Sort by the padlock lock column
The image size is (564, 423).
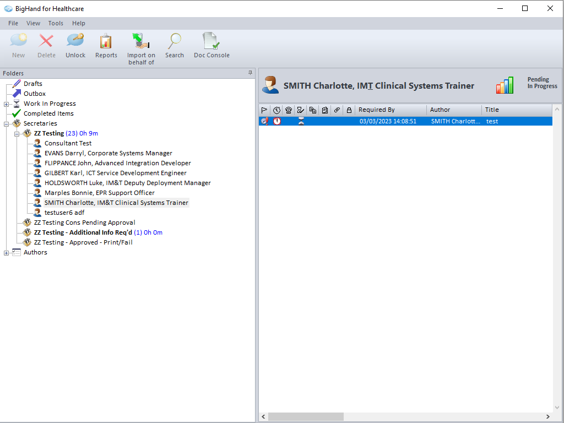[x=349, y=110]
